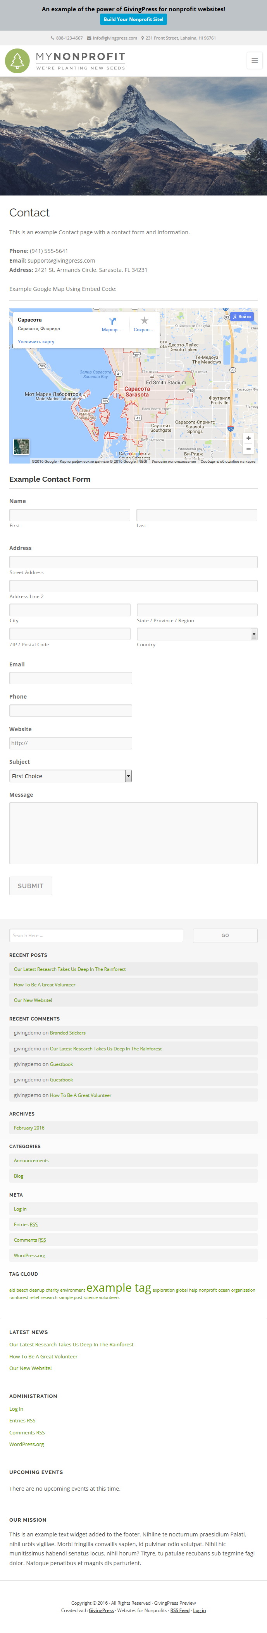
Task: Click the Message text area
Action: point(133,833)
